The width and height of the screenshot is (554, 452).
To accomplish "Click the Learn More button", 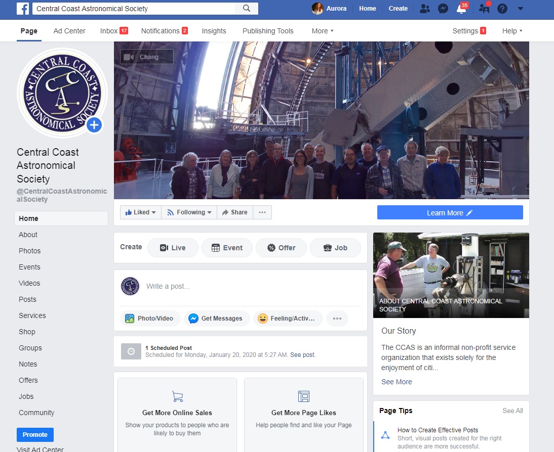I will coord(450,212).
